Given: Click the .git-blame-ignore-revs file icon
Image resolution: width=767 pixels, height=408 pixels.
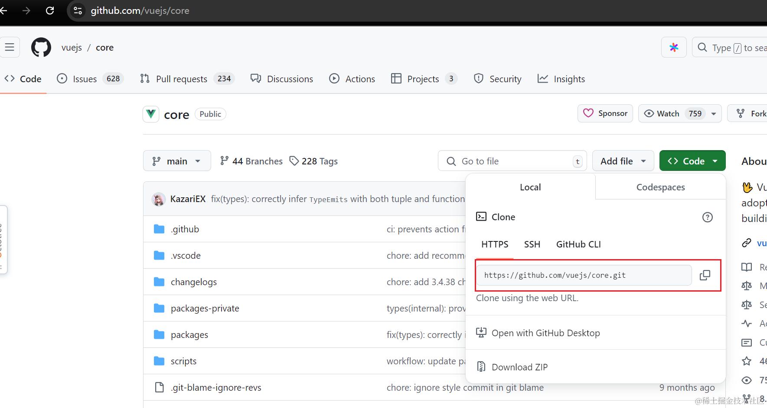Looking at the screenshot, I should 159,387.
